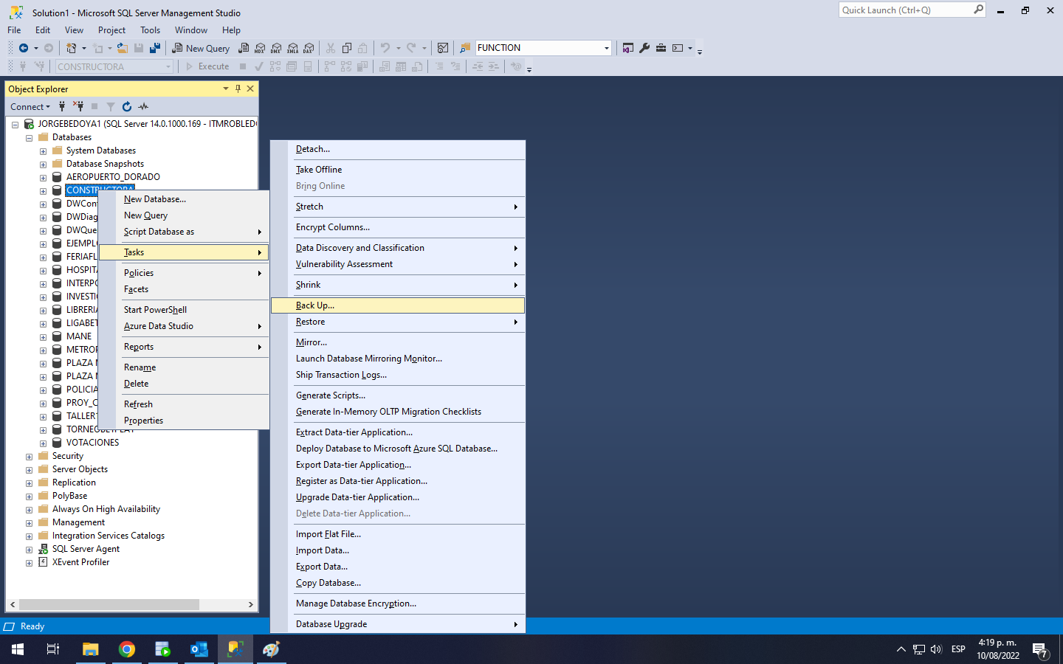Open Analysis Services XMLA Query icon

point(292,48)
